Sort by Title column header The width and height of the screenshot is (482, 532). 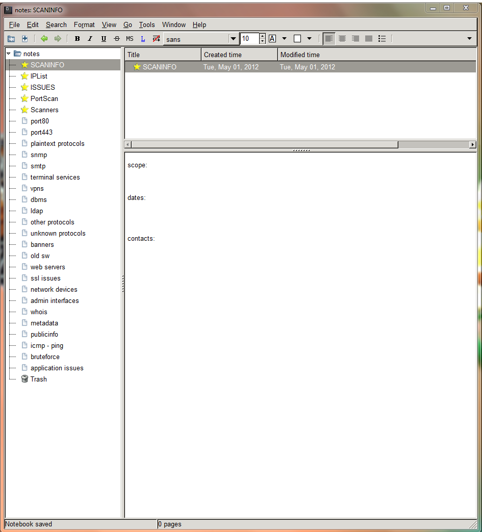tap(163, 55)
